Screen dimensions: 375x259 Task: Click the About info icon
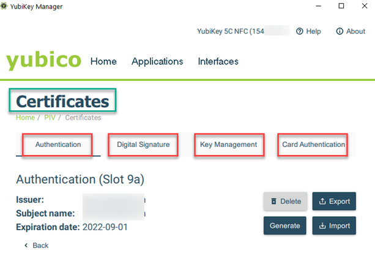click(340, 31)
